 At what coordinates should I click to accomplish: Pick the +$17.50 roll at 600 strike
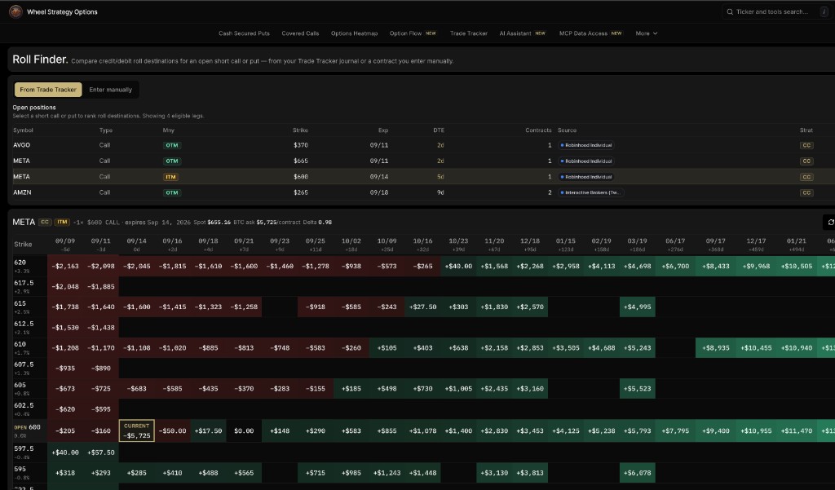click(208, 430)
